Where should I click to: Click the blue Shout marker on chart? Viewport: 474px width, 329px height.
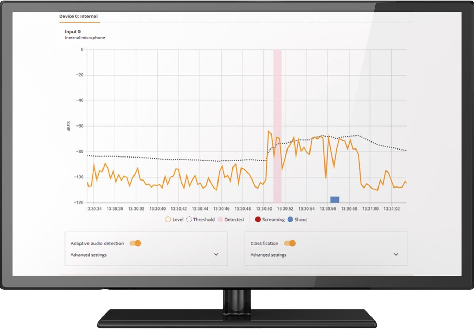tap(335, 199)
